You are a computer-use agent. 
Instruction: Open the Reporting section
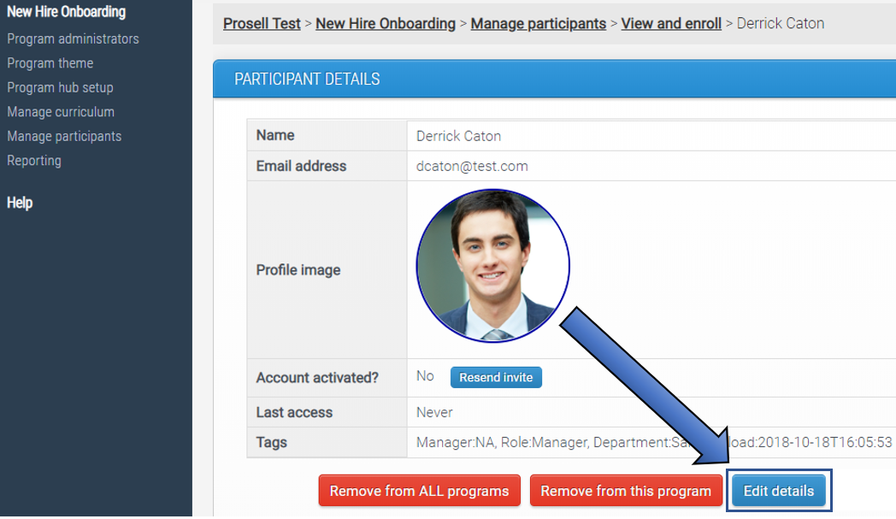(x=34, y=160)
